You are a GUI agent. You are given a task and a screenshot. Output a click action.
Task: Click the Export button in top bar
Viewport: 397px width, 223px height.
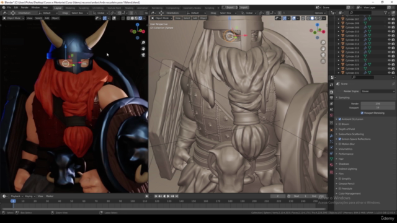pyautogui.click(x=230, y=7)
